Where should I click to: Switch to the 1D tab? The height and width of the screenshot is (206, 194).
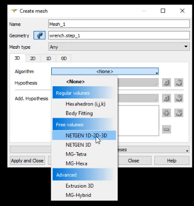(x=48, y=58)
